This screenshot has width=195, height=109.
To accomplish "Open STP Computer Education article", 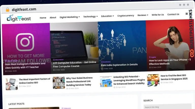I will pyautogui.click(x=74, y=64).
